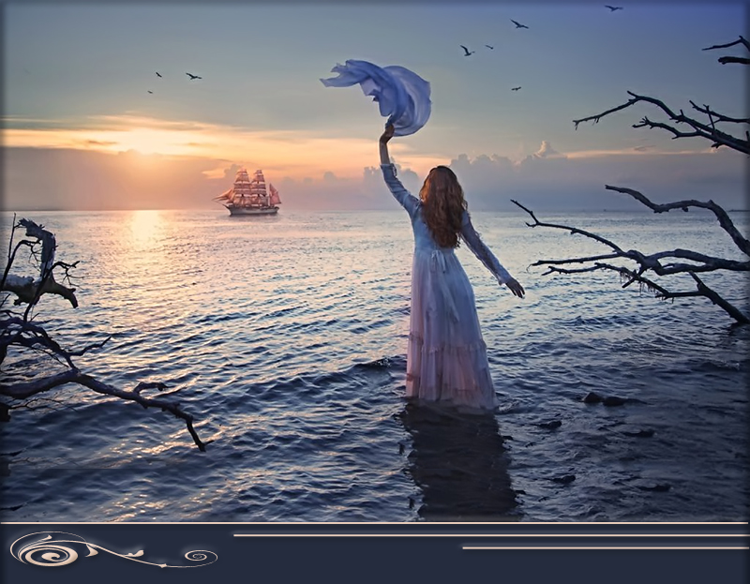Click the woman's outstretched right hand

pyautogui.click(x=515, y=287)
